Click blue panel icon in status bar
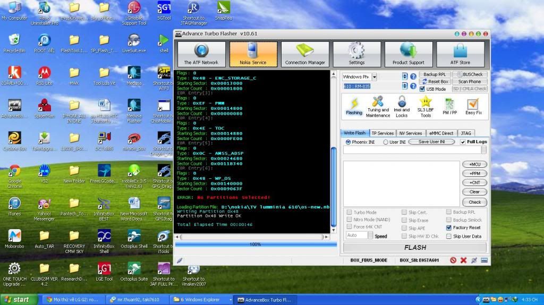The height and width of the screenshot is (305, 544). pos(484,260)
